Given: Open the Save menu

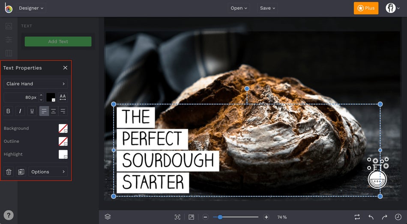Looking at the screenshot, I should point(267,8).
